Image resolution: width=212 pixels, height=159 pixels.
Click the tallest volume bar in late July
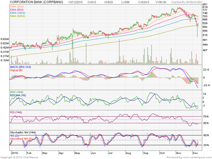point(119,52)
